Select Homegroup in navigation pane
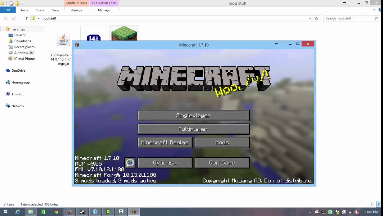 click(x=20, y=82)
